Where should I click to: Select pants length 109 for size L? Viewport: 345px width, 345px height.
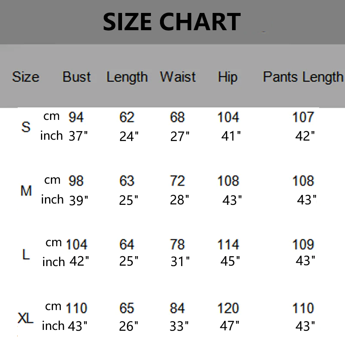[x=303, y=245]
